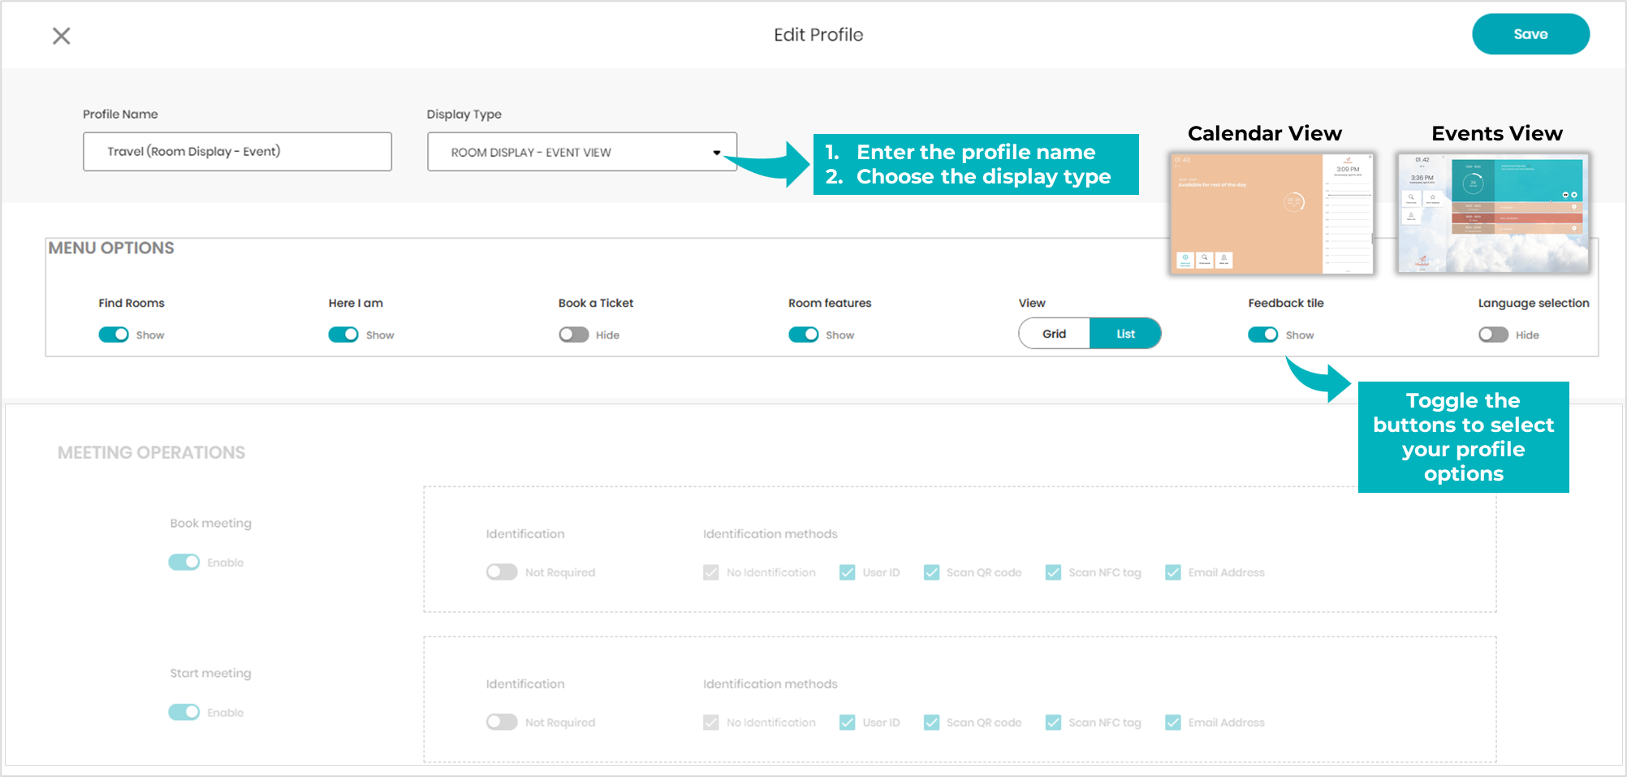
Task: Enable Language selection toggle
Action: coord(1493,335)
